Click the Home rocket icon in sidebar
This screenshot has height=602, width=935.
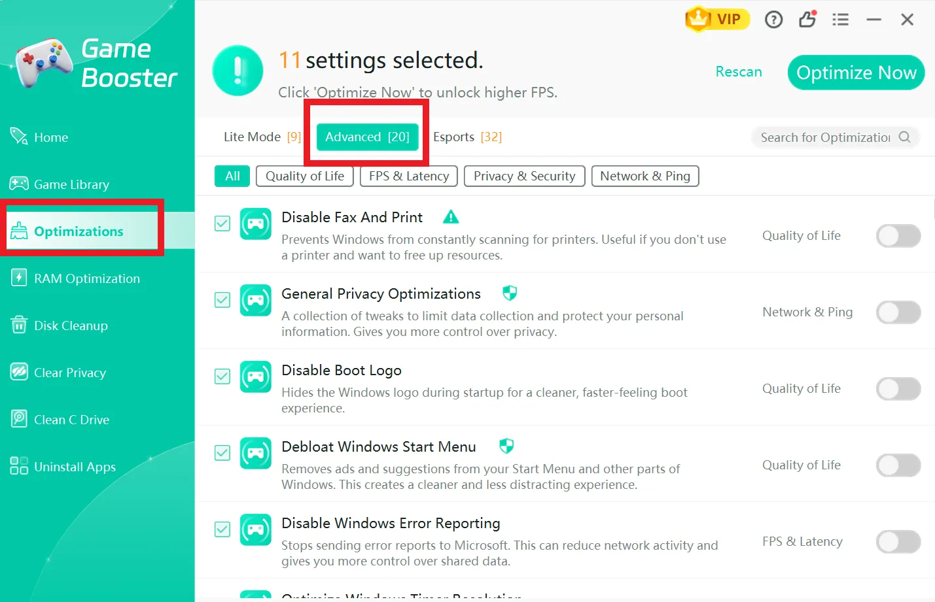click(x=19, y=137)
